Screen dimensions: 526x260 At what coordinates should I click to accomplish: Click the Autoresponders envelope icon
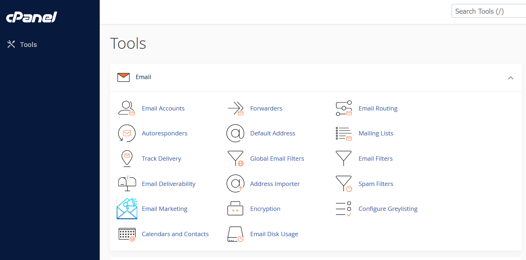[x=127, y=133]
